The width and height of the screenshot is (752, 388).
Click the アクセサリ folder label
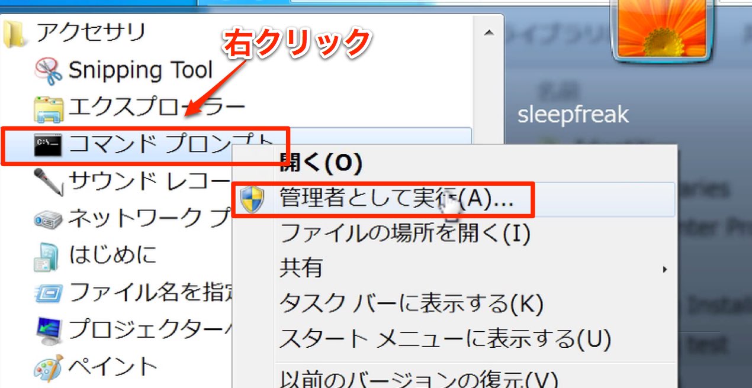tap(91, 33)
